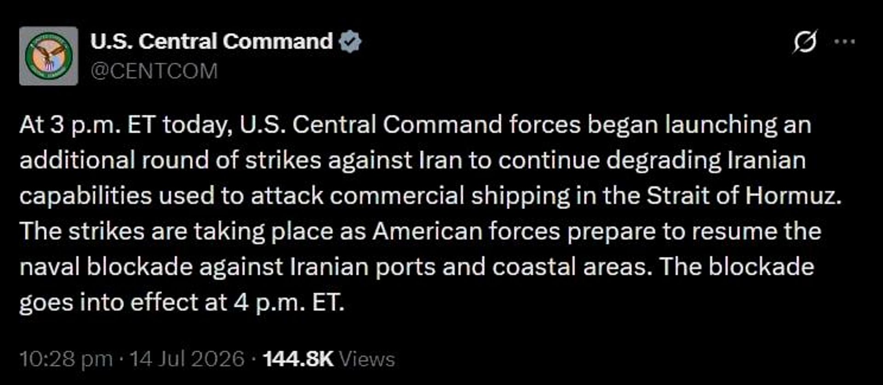Open the three-dot more options menu
The width and height of the screenshot is (883, 385).
[x=845, y=41]
